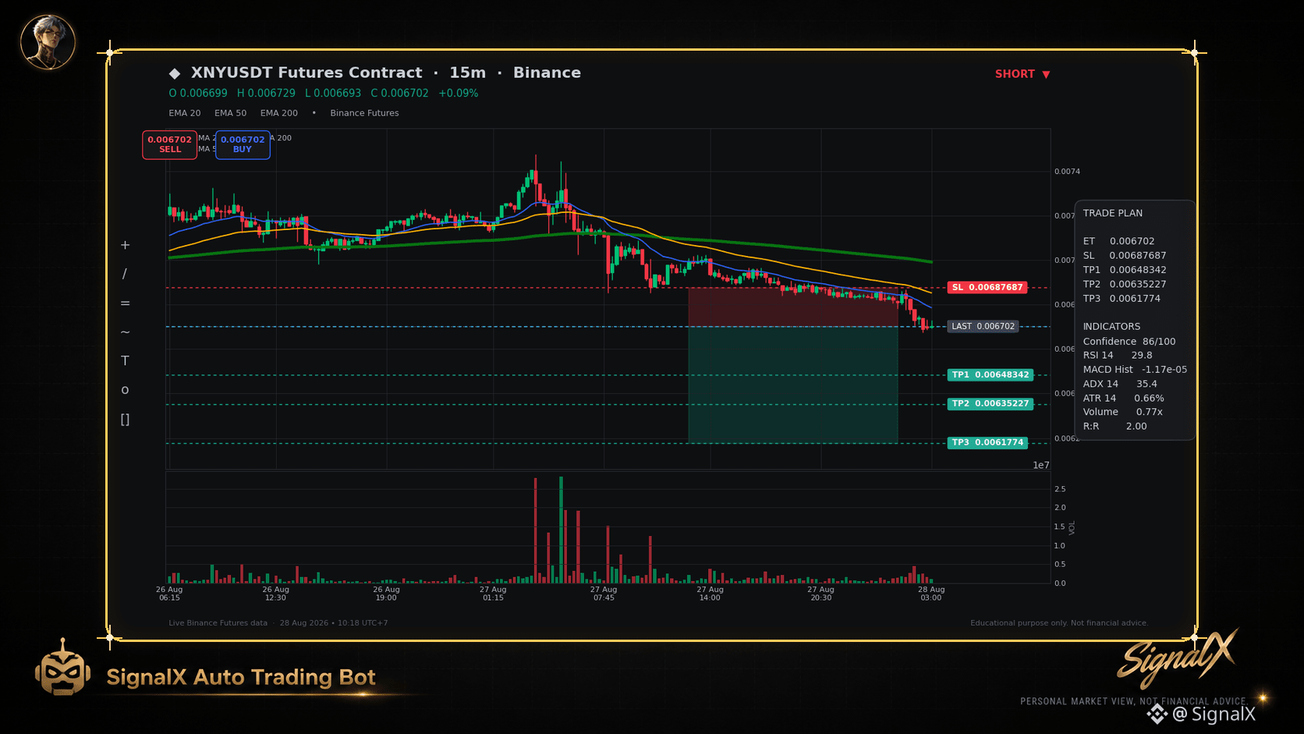The height and width of the screenshot is (734, 1304).
Task: Click the XNYUSDT Futures Contract title
Action: 307,73
